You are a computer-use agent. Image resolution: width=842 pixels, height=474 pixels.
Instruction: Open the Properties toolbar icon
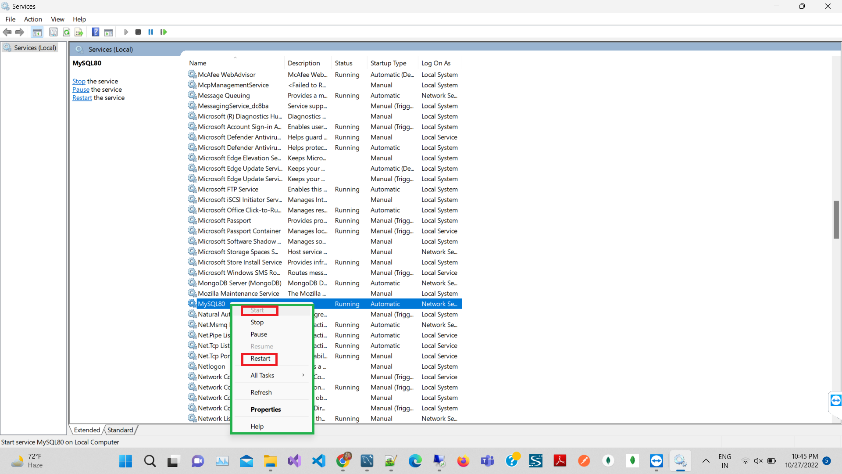(53, 32)
